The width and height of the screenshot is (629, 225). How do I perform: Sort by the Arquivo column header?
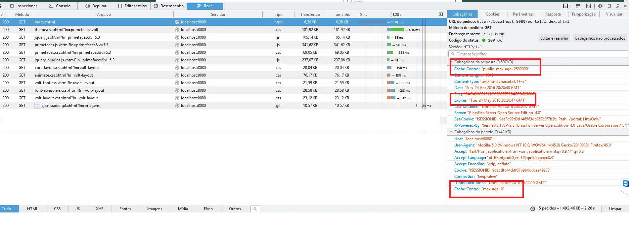[104, 14]
